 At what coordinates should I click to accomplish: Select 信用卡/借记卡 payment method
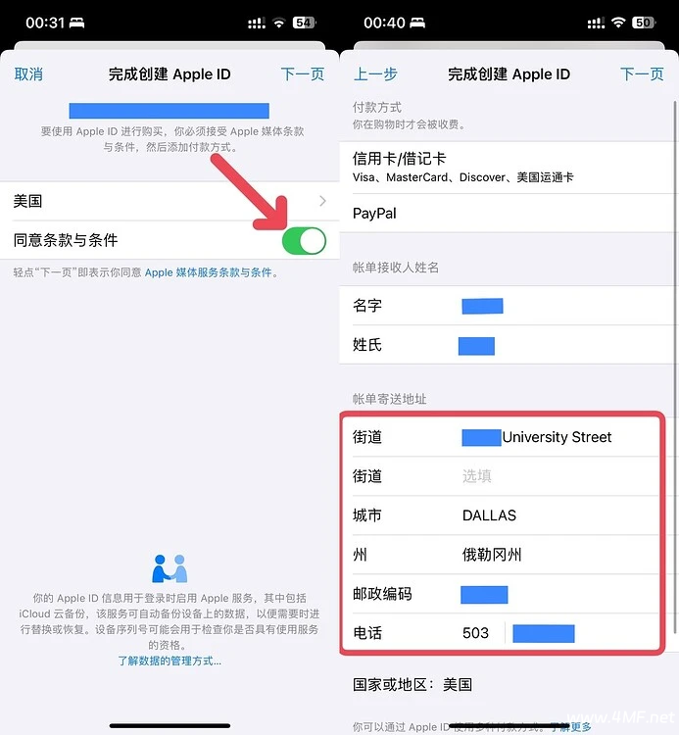click(x=509, y=168)
